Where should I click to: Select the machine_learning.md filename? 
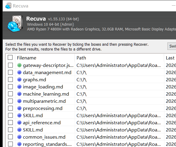(46, 94)
